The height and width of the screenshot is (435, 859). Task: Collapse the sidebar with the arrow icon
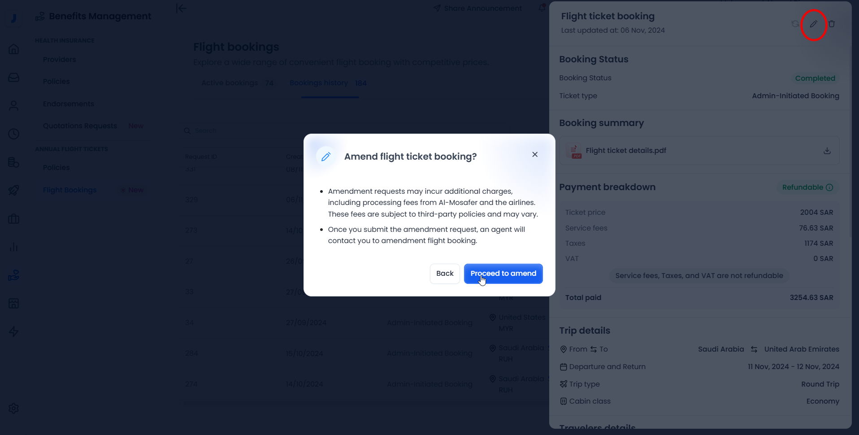pos(181,9)
